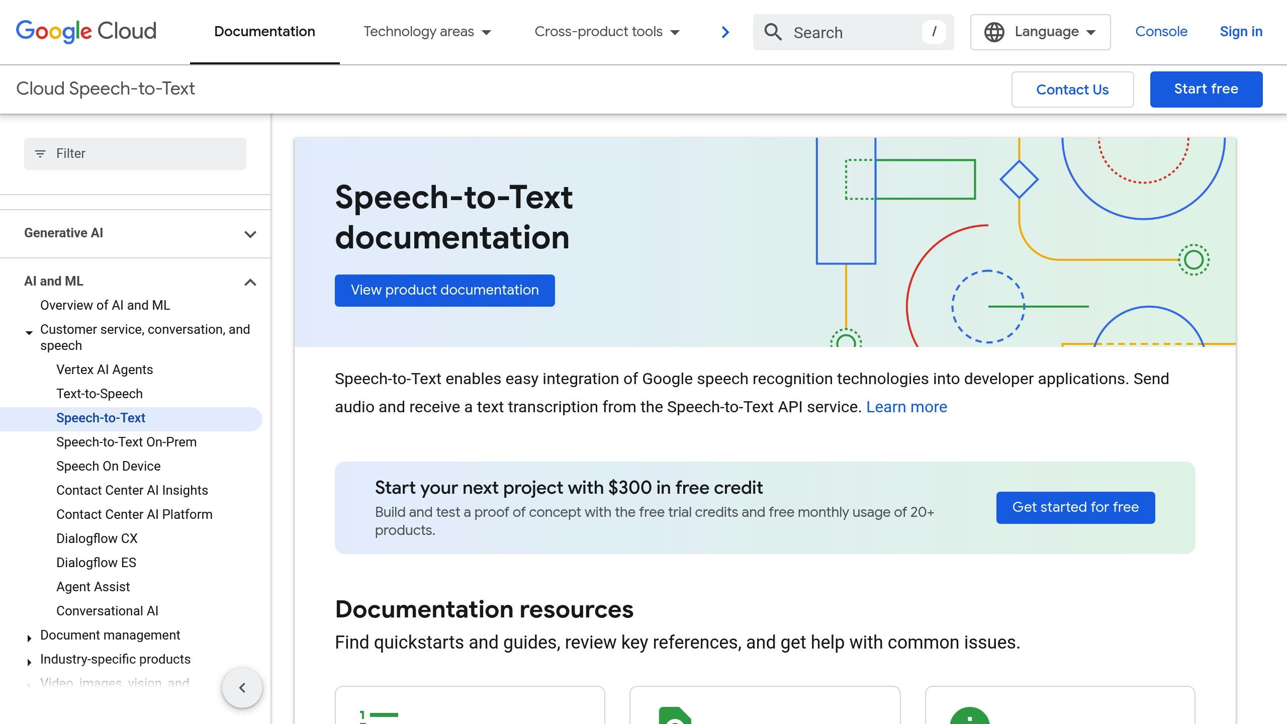
Task: Click the $300 free credit heading
Action: click(x=569, y=488)
